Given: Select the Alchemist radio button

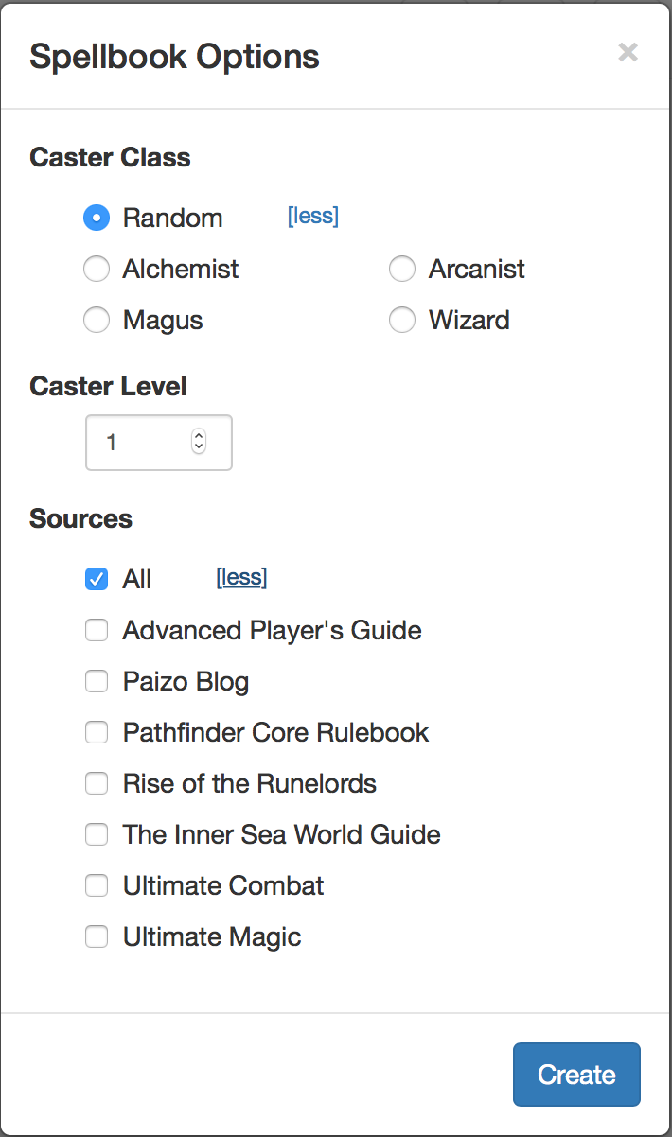Looking at the screenshot, I should coord(97,270).
